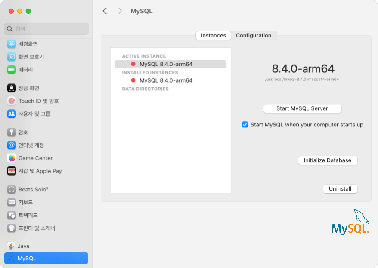Screen dimensions: 378x268
Task: Click red status dot of installed instance
Action: point(133,80)
